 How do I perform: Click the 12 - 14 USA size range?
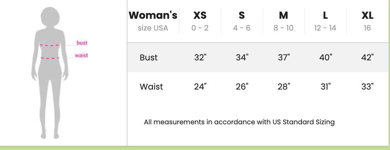[x=325, y=28]
